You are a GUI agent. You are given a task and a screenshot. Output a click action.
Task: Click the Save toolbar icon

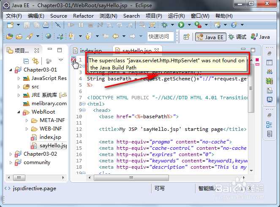[27, 25]
